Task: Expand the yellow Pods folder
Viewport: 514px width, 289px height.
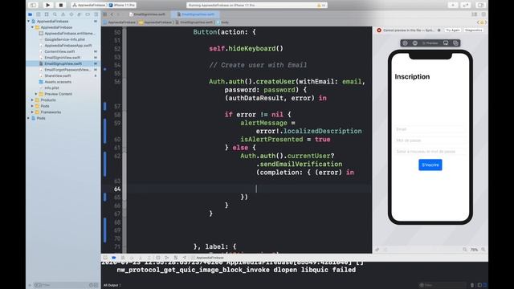Action: 32,106
